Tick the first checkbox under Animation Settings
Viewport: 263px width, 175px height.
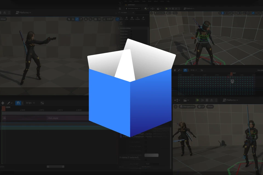(x=131, y=31)
